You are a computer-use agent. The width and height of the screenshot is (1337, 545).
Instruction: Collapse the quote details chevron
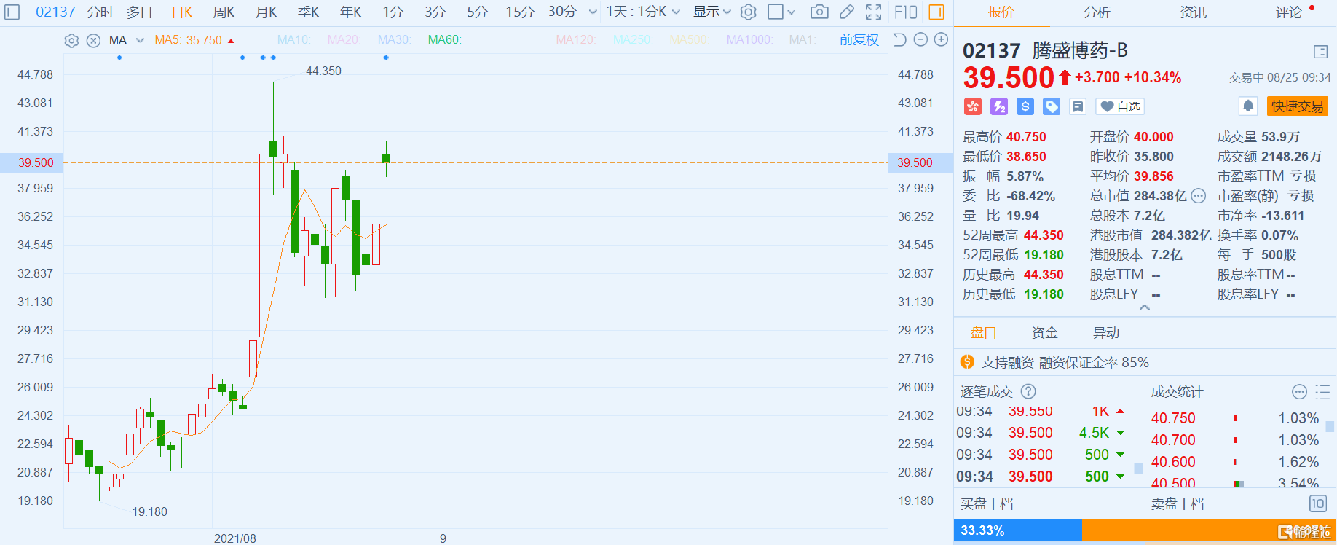tap(1145, 307)
